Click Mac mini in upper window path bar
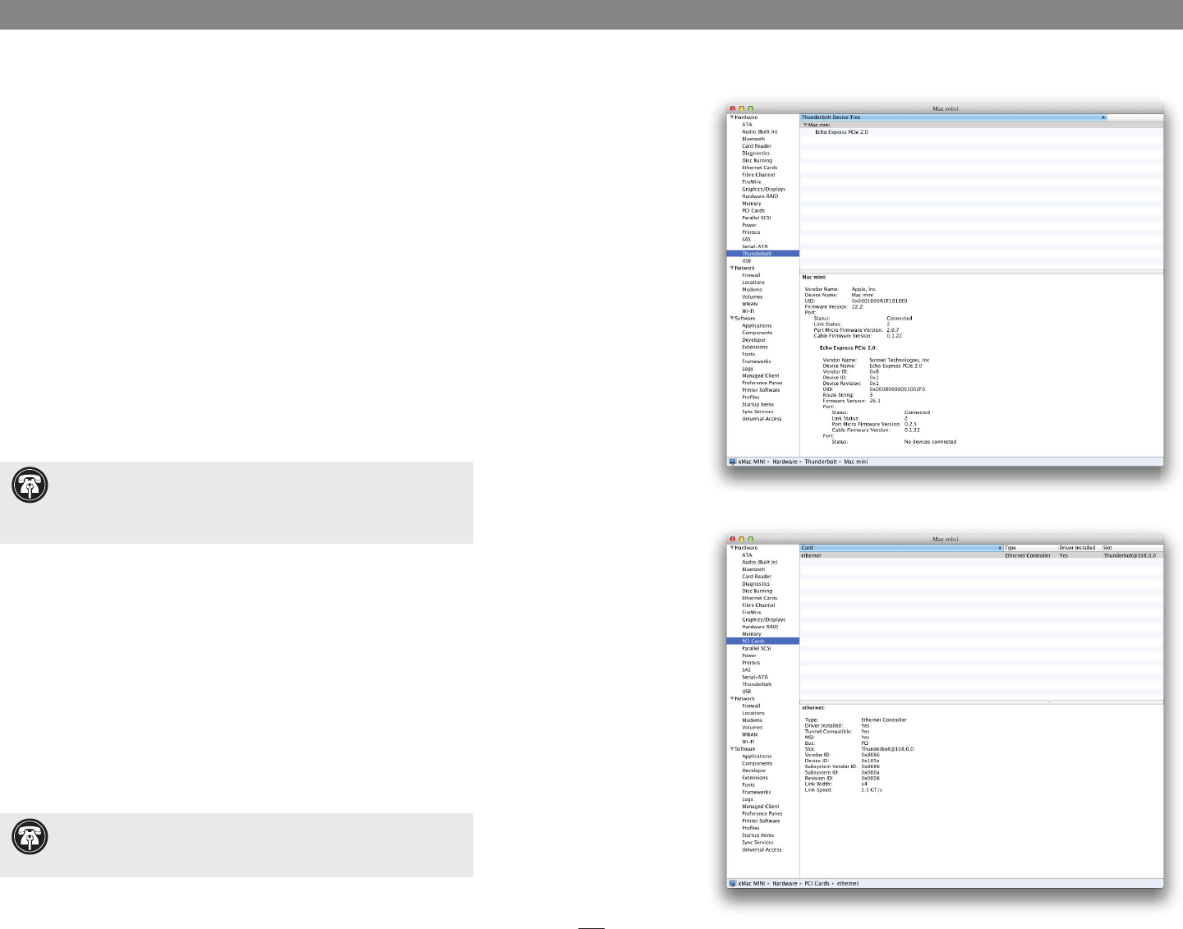The image size is (1183, 929). (x=856, y=462)
